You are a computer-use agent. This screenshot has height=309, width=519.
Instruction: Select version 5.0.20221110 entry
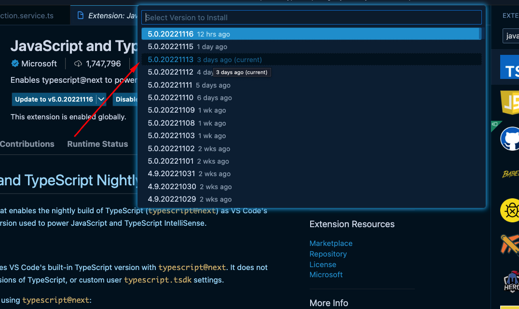pyautogui.click(x=311, y=98)
